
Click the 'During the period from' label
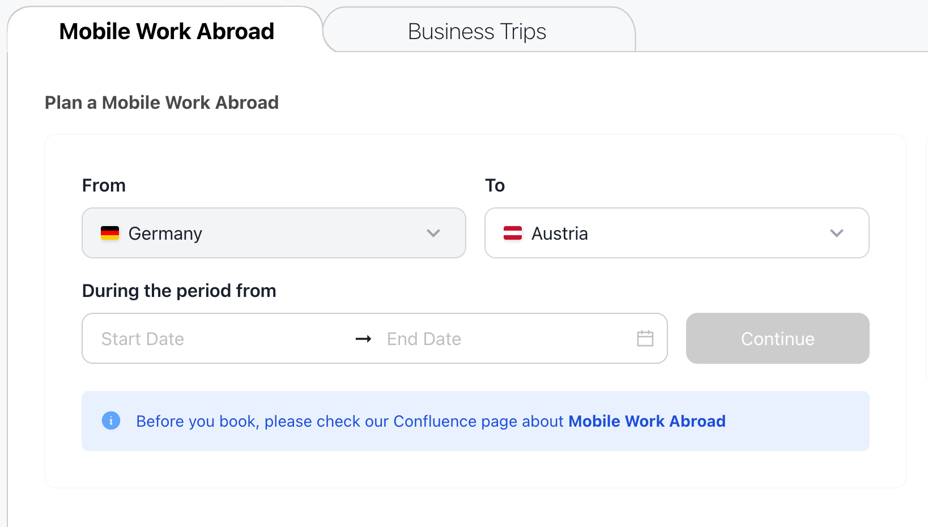179,291
